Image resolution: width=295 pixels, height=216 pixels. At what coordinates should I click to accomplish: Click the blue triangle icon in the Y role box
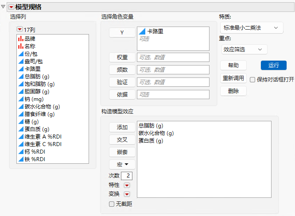pos(142,31)
